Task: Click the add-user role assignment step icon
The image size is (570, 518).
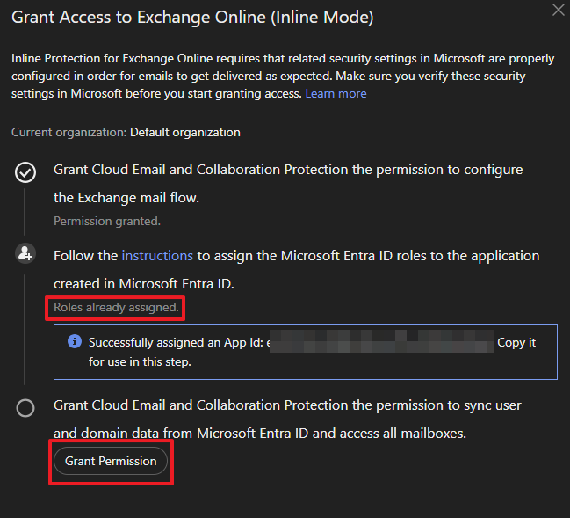Action: pyautogui.click(x=25, y=254)
